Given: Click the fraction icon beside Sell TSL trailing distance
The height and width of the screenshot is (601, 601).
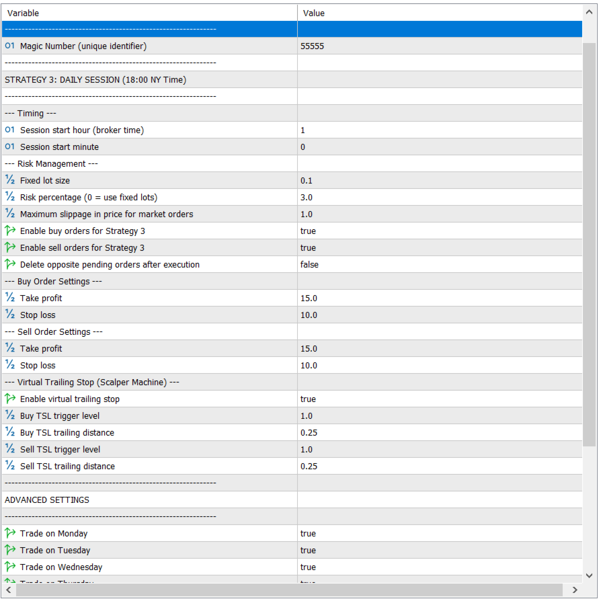Looking at the screenshot, I should coord(10,466).
